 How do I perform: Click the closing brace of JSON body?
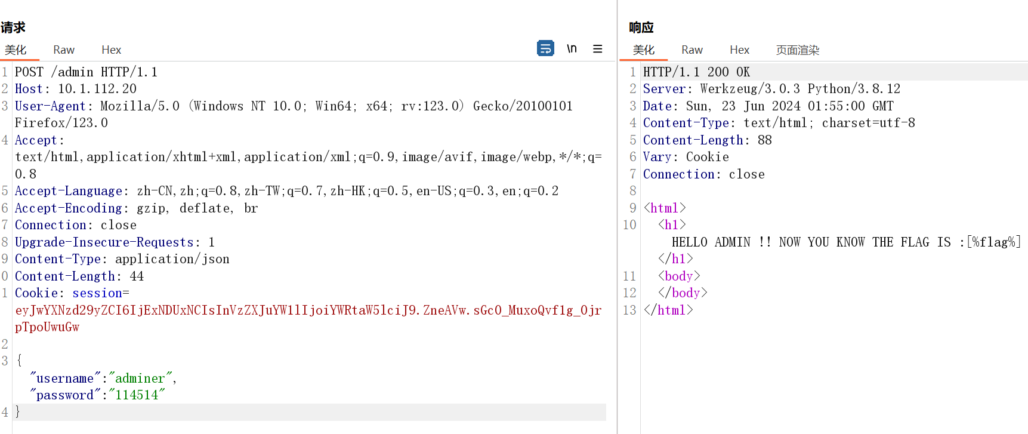pos(18,412)
